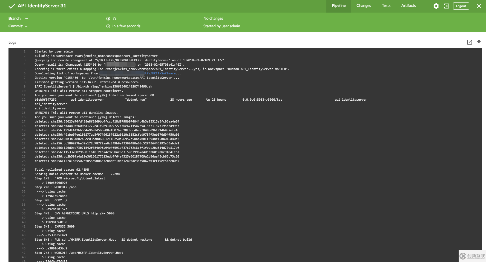The height and width of the screenshot is (262, 486).
Task: Click 'Step 2/8 : WORKDIR /app' line
Action: (x=56, y=187)
